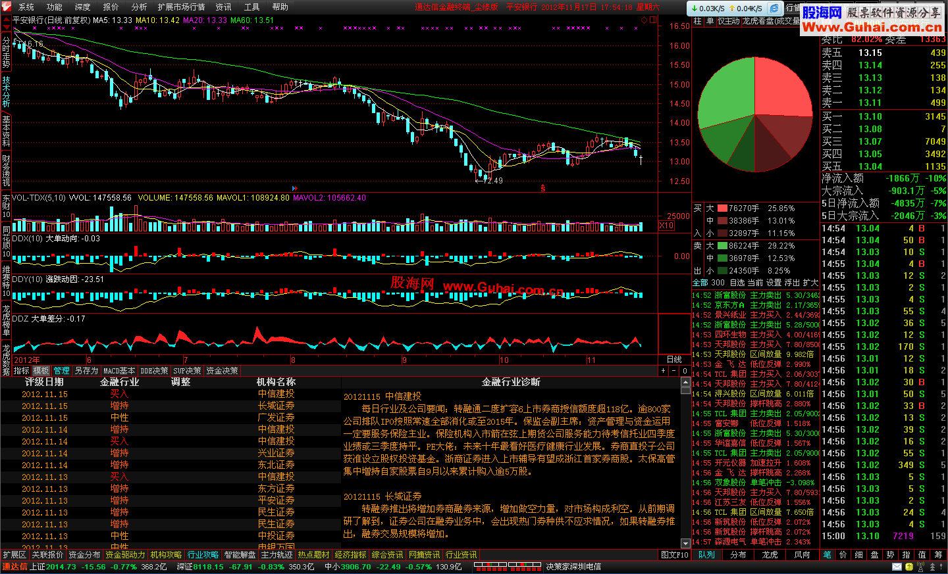Viewport: 948px width, 574px height.
Task: Open the 技术分析 sidebar tab
Action: pyautogui.click(x=6, y=92)
